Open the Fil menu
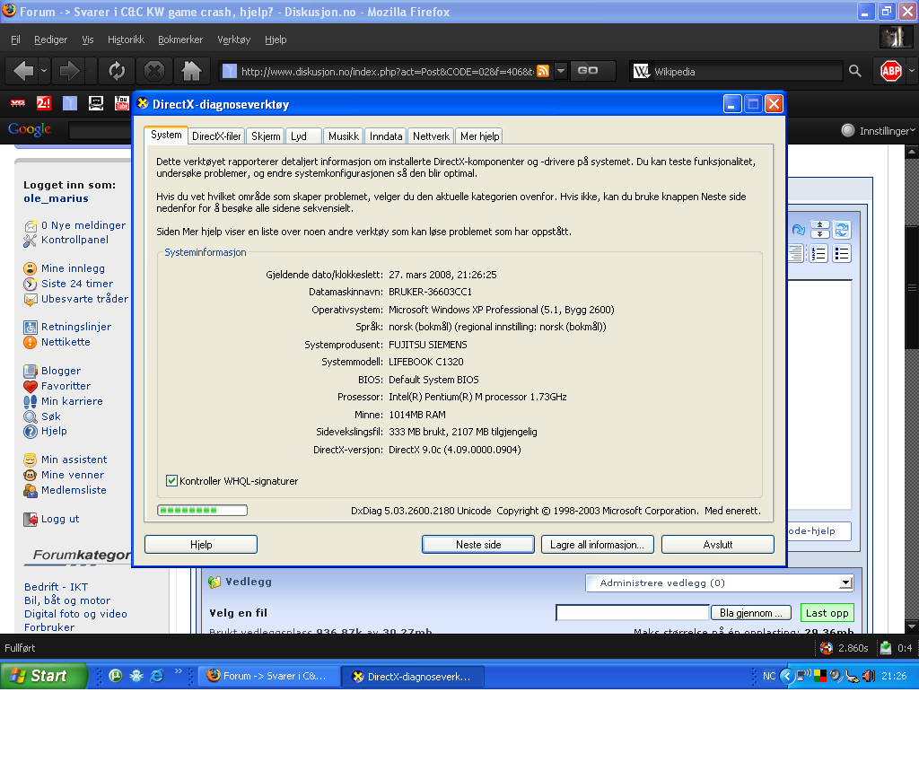This screenshot has width=919, height=762. (x=15, y=39)
